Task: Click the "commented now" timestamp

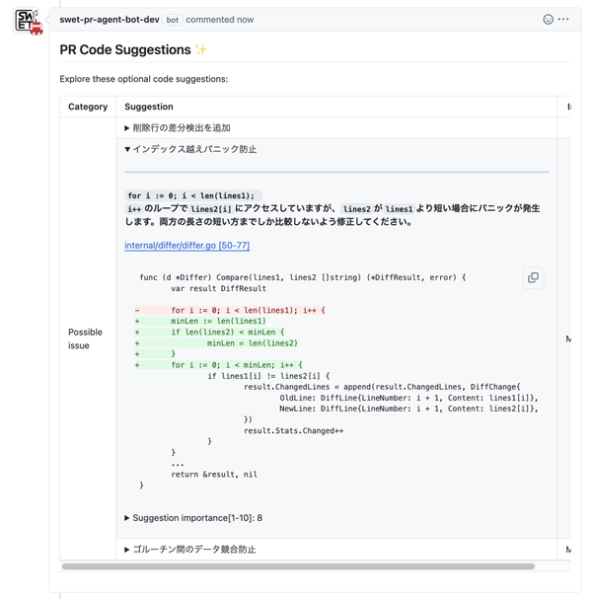Action: [219, 20]
